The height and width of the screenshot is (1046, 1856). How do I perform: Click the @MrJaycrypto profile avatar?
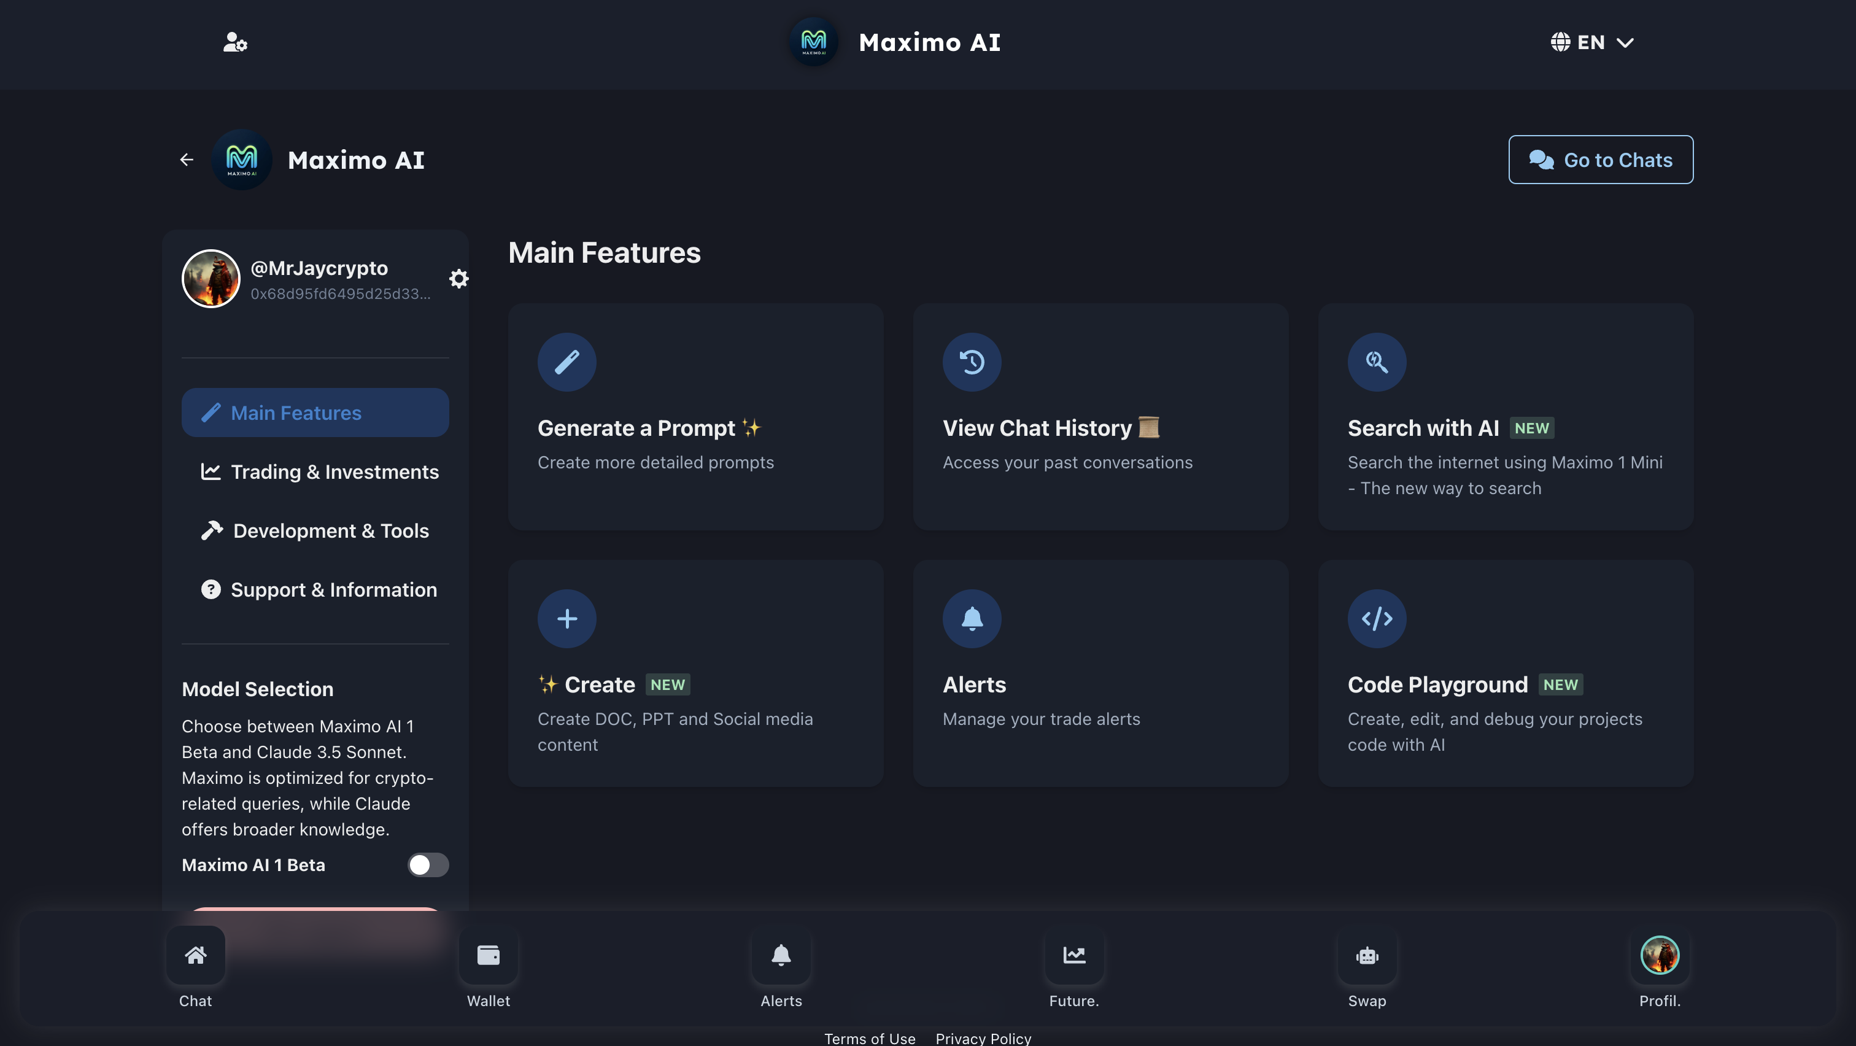211,279
